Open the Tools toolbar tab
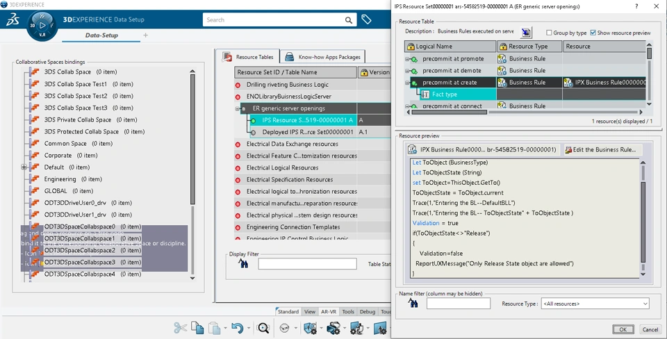 348,312
